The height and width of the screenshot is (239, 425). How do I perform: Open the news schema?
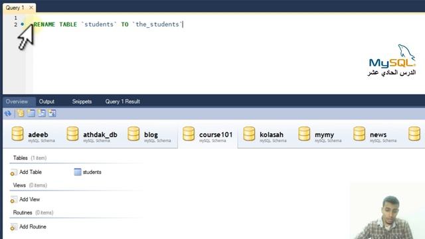(x=375, y=135)
